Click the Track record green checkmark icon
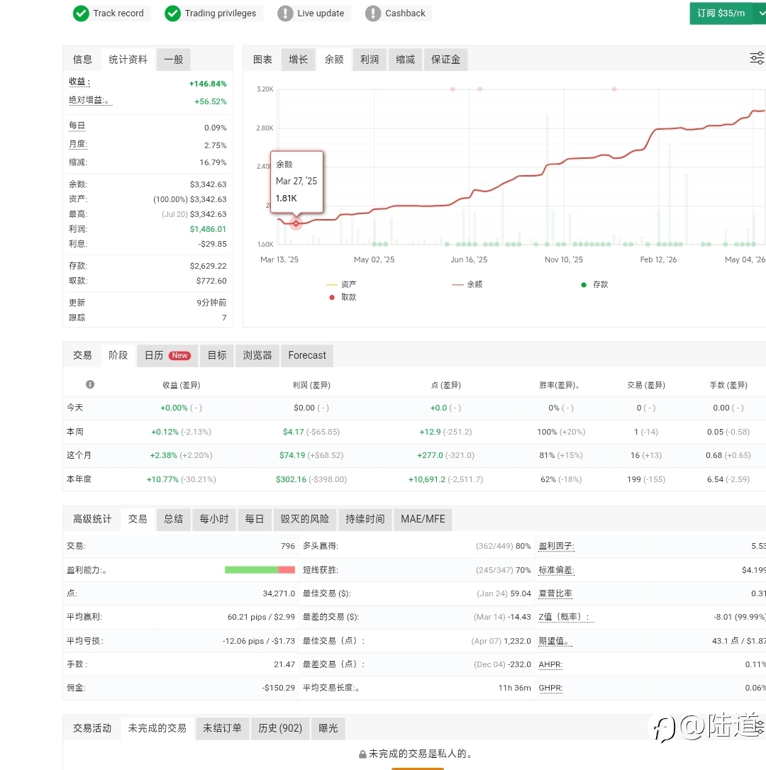The width and height of the screenshot is (766, 770). click(x=81, y=13)
